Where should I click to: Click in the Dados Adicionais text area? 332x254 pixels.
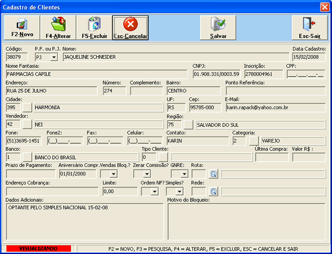point(85,221)
